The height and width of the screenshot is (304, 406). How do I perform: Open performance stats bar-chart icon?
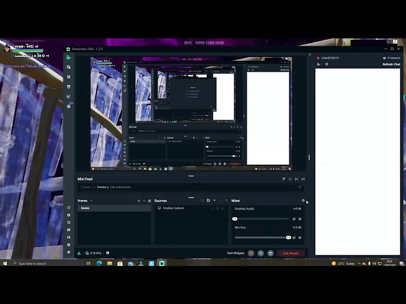[79, 253]
